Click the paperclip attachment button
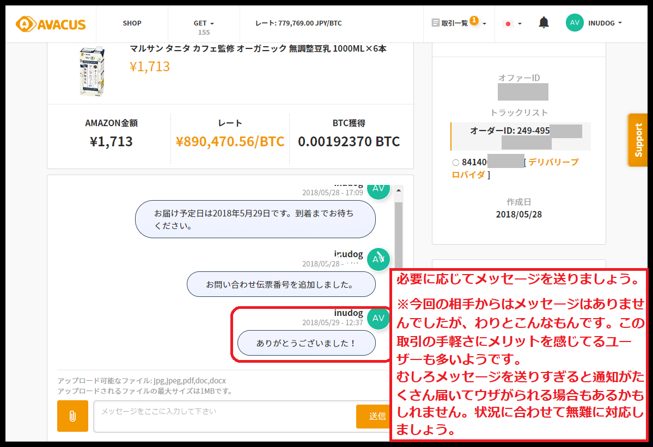The height and width of the screenshot is (447, 653). (72, 416)
